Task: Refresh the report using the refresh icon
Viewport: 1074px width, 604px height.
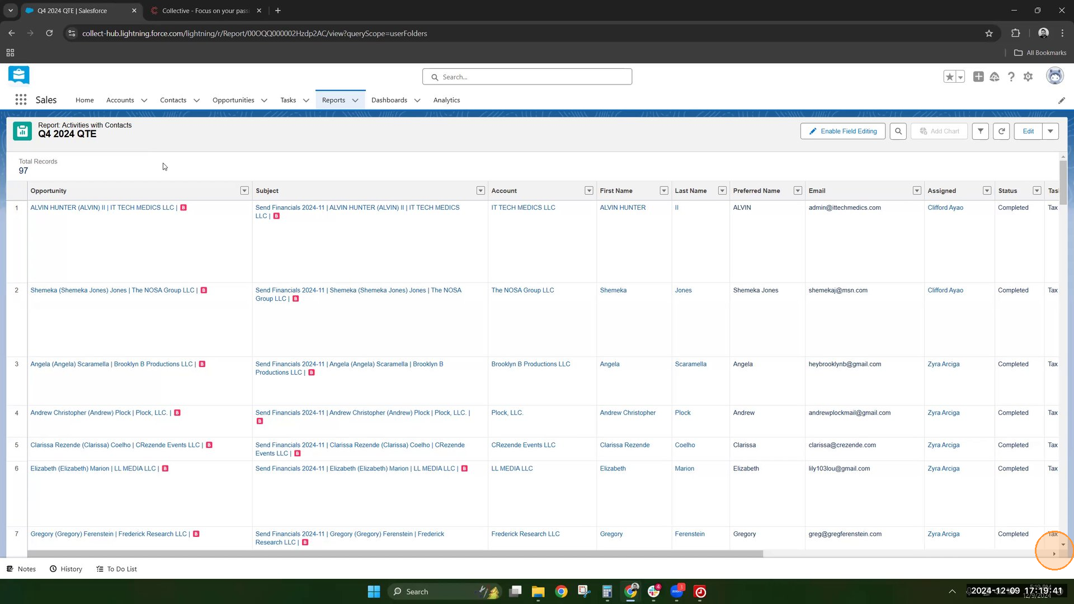Action: point(1001,131)
